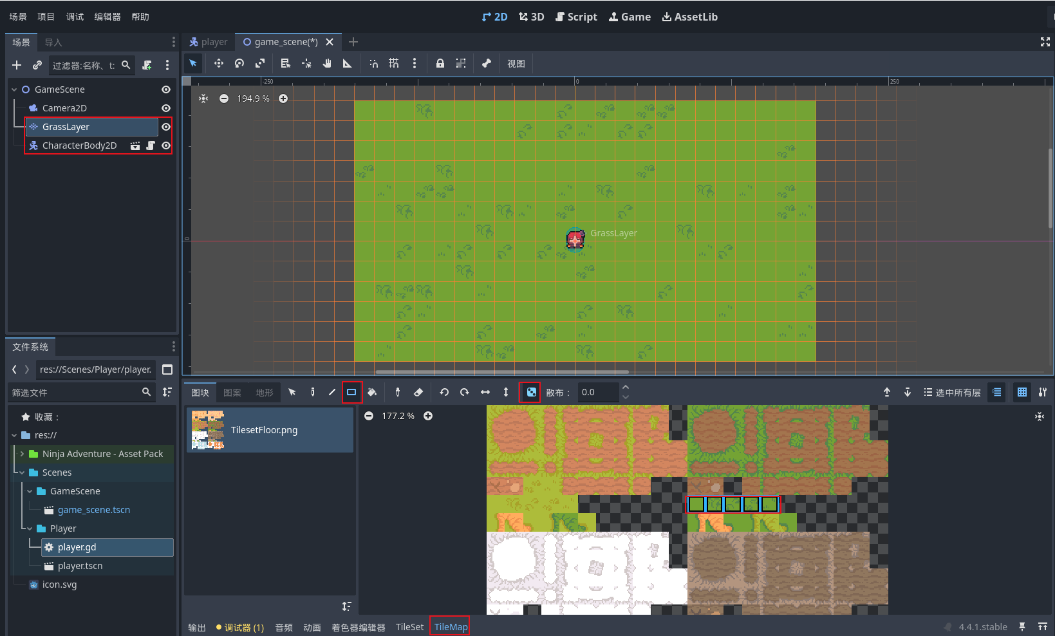
Task: Collapse the res:// folder
Action: click(14, 435)
